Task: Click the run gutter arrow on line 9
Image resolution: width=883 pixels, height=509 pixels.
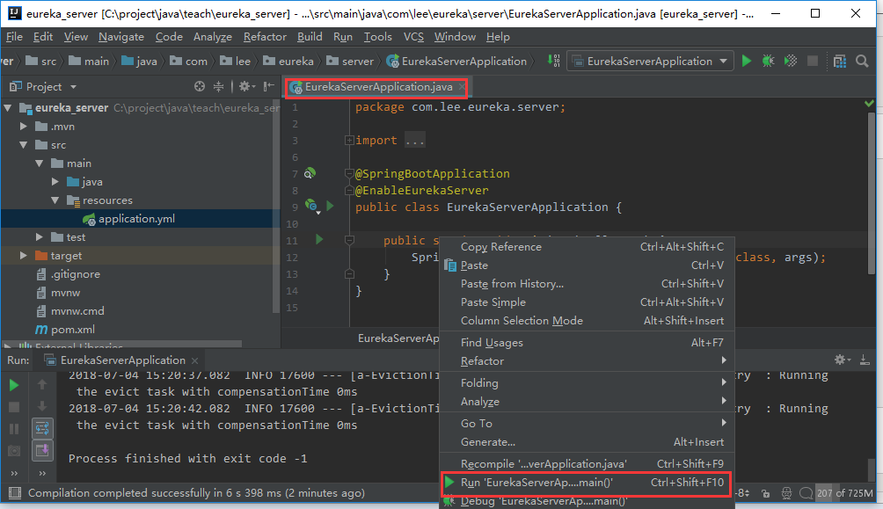Action: point(330,206)
